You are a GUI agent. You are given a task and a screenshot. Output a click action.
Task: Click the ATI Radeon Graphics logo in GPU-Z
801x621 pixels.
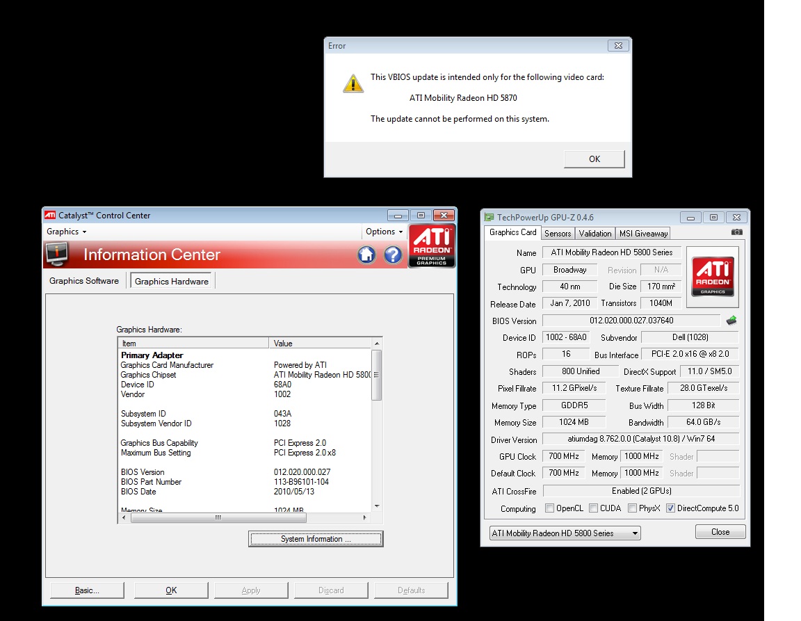(713, 277)
